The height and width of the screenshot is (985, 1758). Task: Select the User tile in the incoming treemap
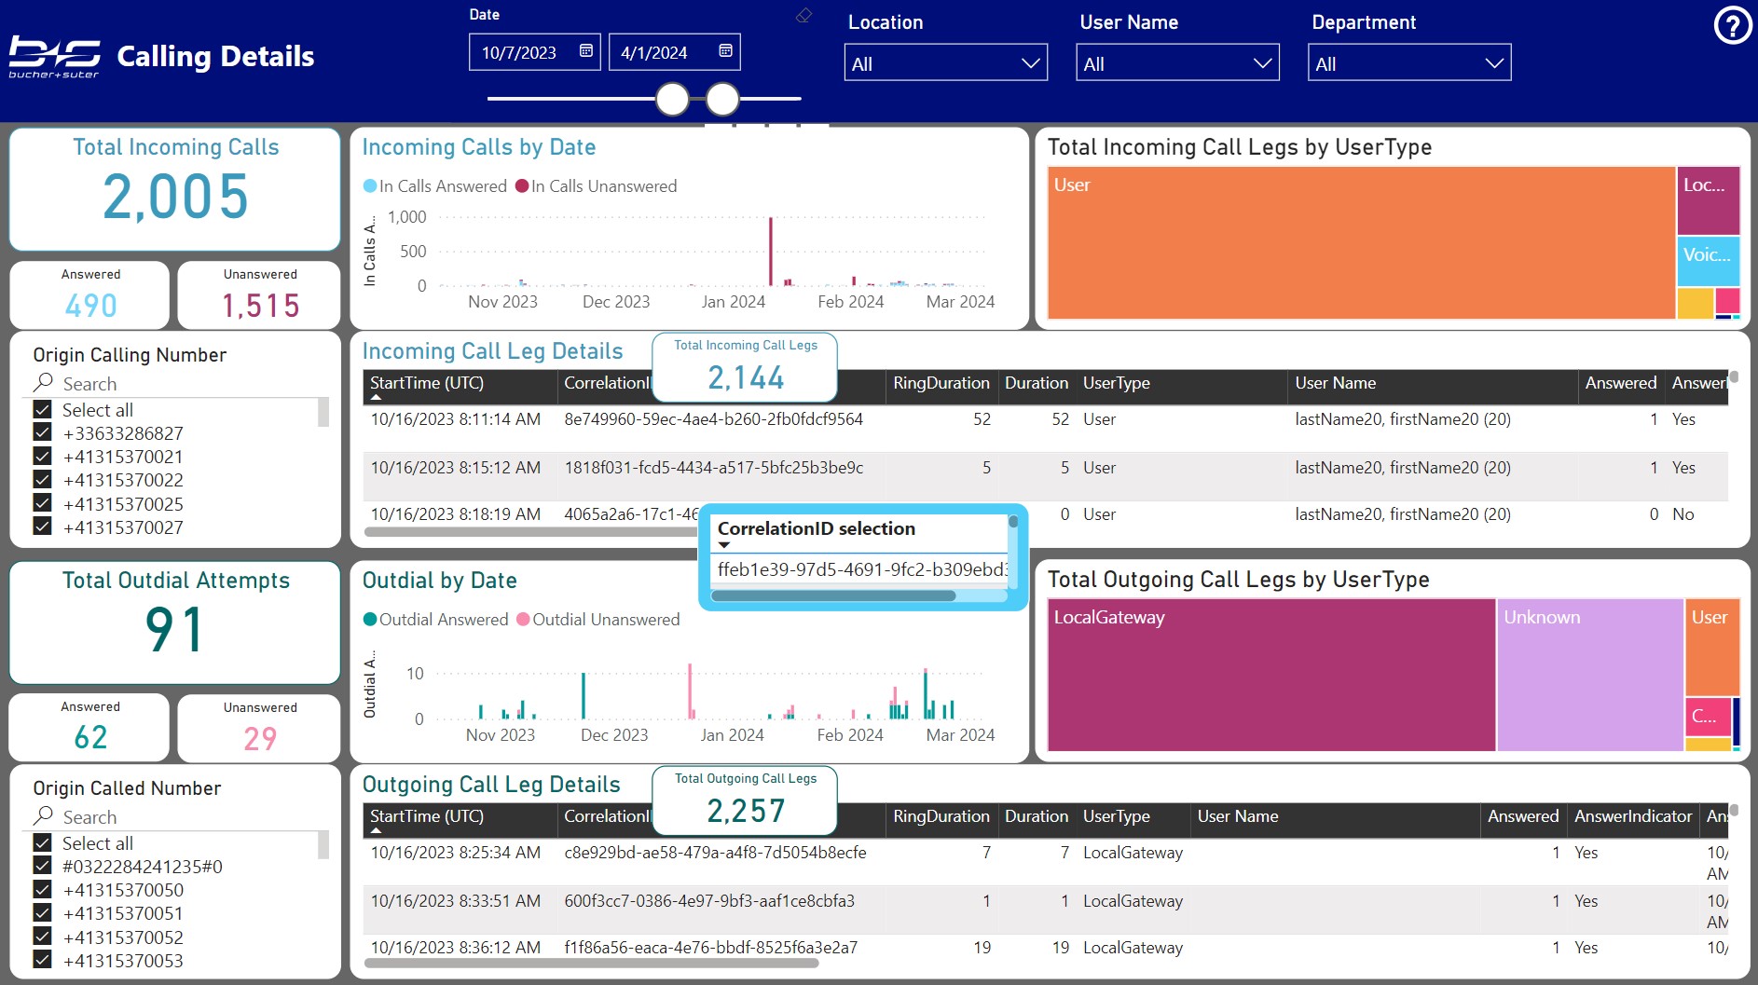tap(1361, 243)
